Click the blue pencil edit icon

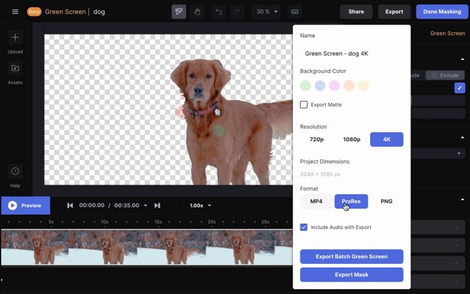coord(459,87)
